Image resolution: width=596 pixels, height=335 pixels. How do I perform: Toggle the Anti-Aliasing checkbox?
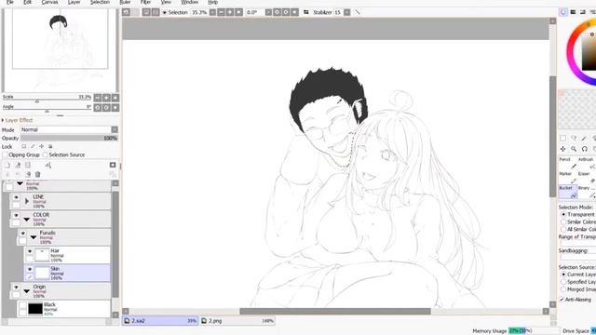coord(562,300)
